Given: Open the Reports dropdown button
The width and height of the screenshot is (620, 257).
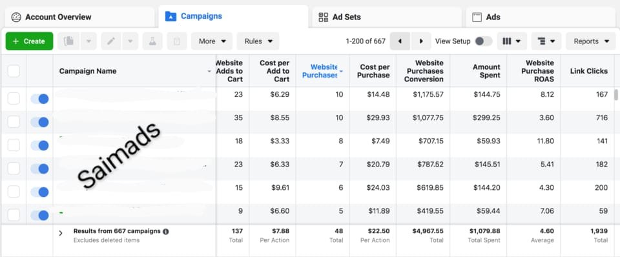Looking at the screenshot, I should pos(591,41).
